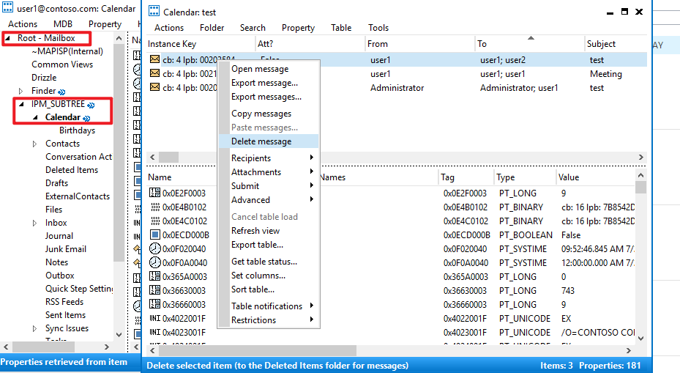This screenshot has width=680, height=373.
Task: Click the long-type icon beside 0x36630003
Action: pyautogui.click(x=155, y=290)
